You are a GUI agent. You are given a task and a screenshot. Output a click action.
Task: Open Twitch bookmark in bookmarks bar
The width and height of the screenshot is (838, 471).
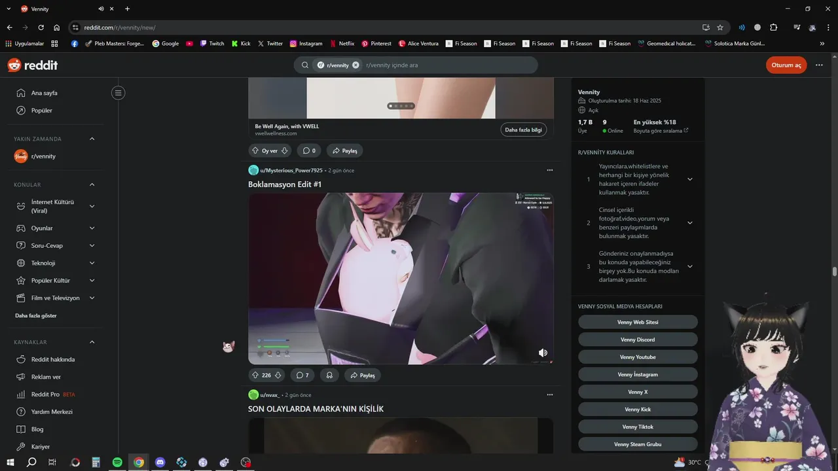coord(211,44)
